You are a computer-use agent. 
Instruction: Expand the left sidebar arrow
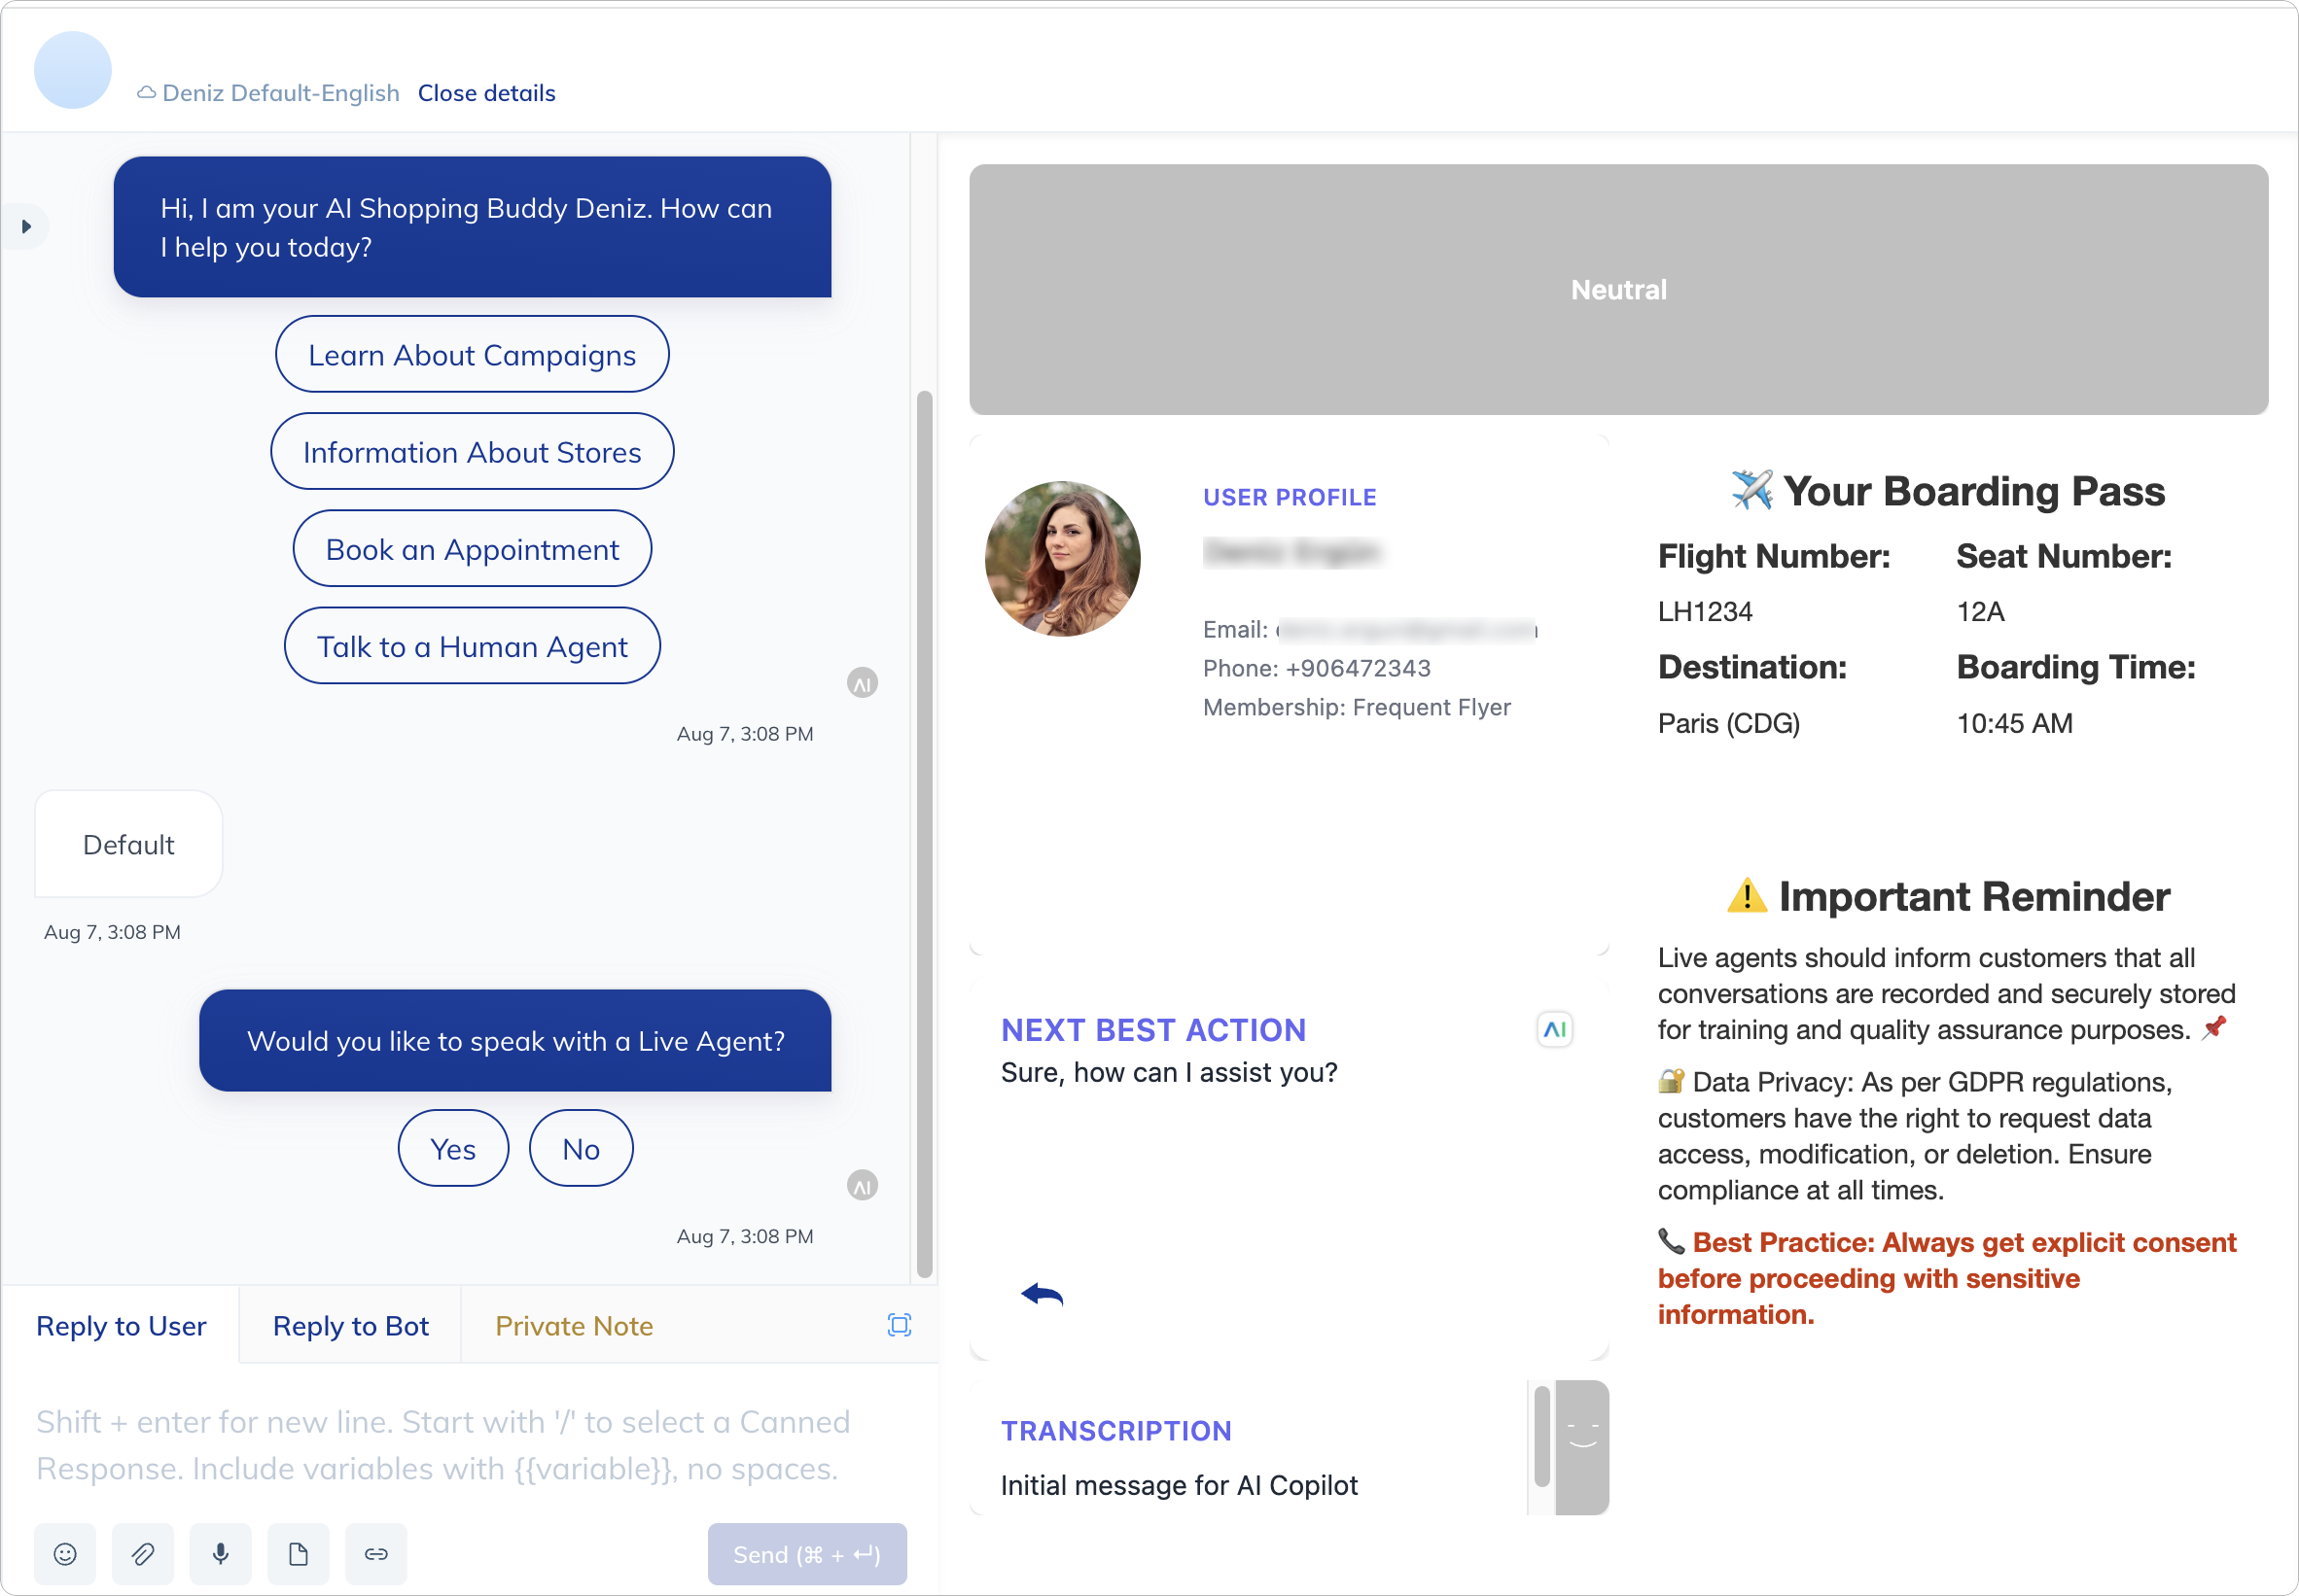(26, 227)
